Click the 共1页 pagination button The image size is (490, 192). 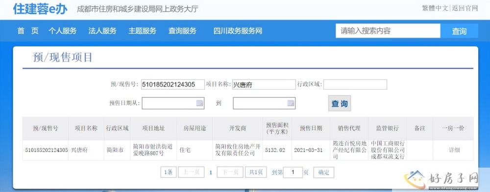click(x=256, y=172)
